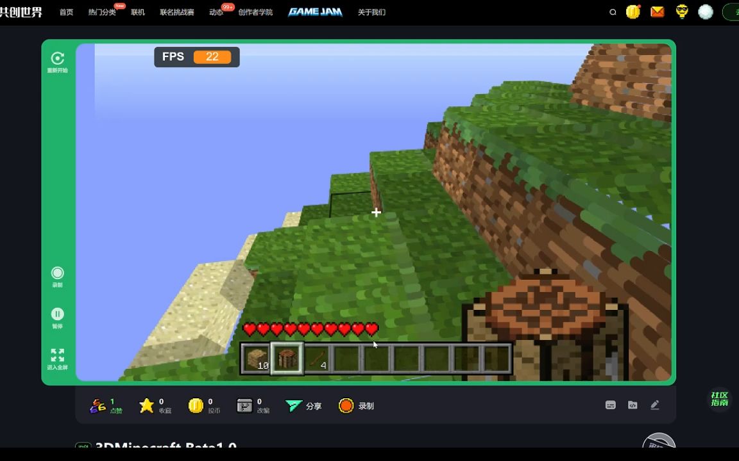Click the 重新开始 restart icon
739x461 pixels.
pyautogui.click(x=58, y=58)
